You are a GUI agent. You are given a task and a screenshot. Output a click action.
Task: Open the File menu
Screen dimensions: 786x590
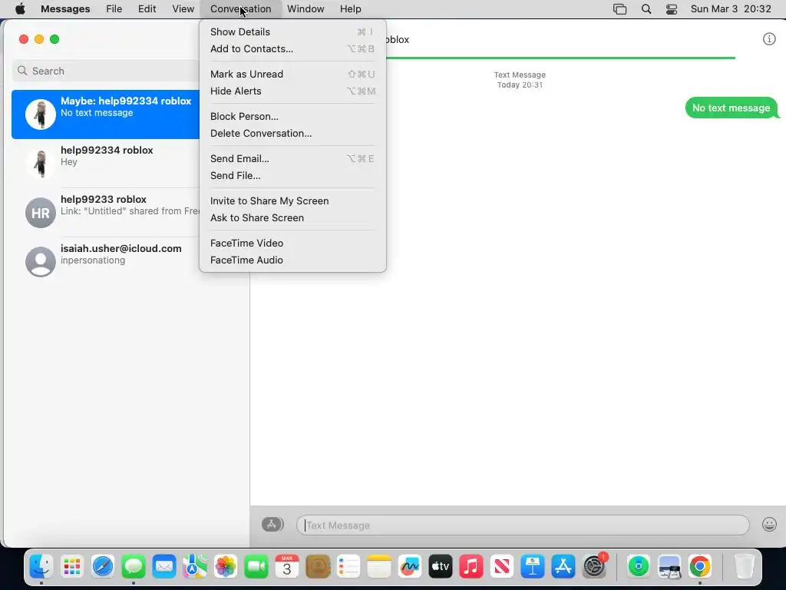tap(114, 9)
